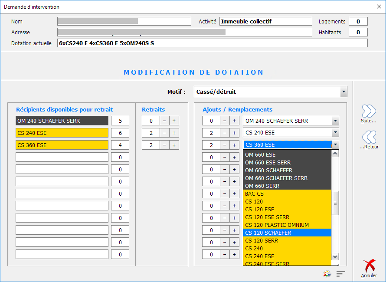Image resolution: width=386 pixels, height=282 pixels.
Task: Click the Suite forward arrows icon
Action: (369, 111)
